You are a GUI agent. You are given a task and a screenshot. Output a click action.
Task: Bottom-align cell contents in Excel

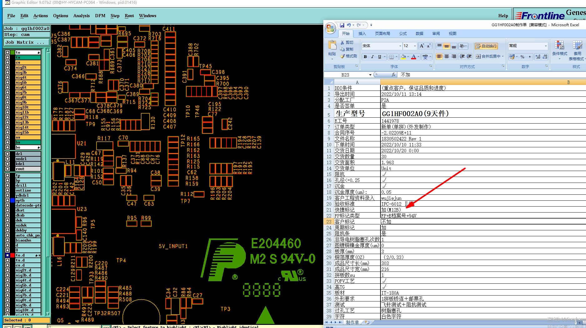(454, 46)
